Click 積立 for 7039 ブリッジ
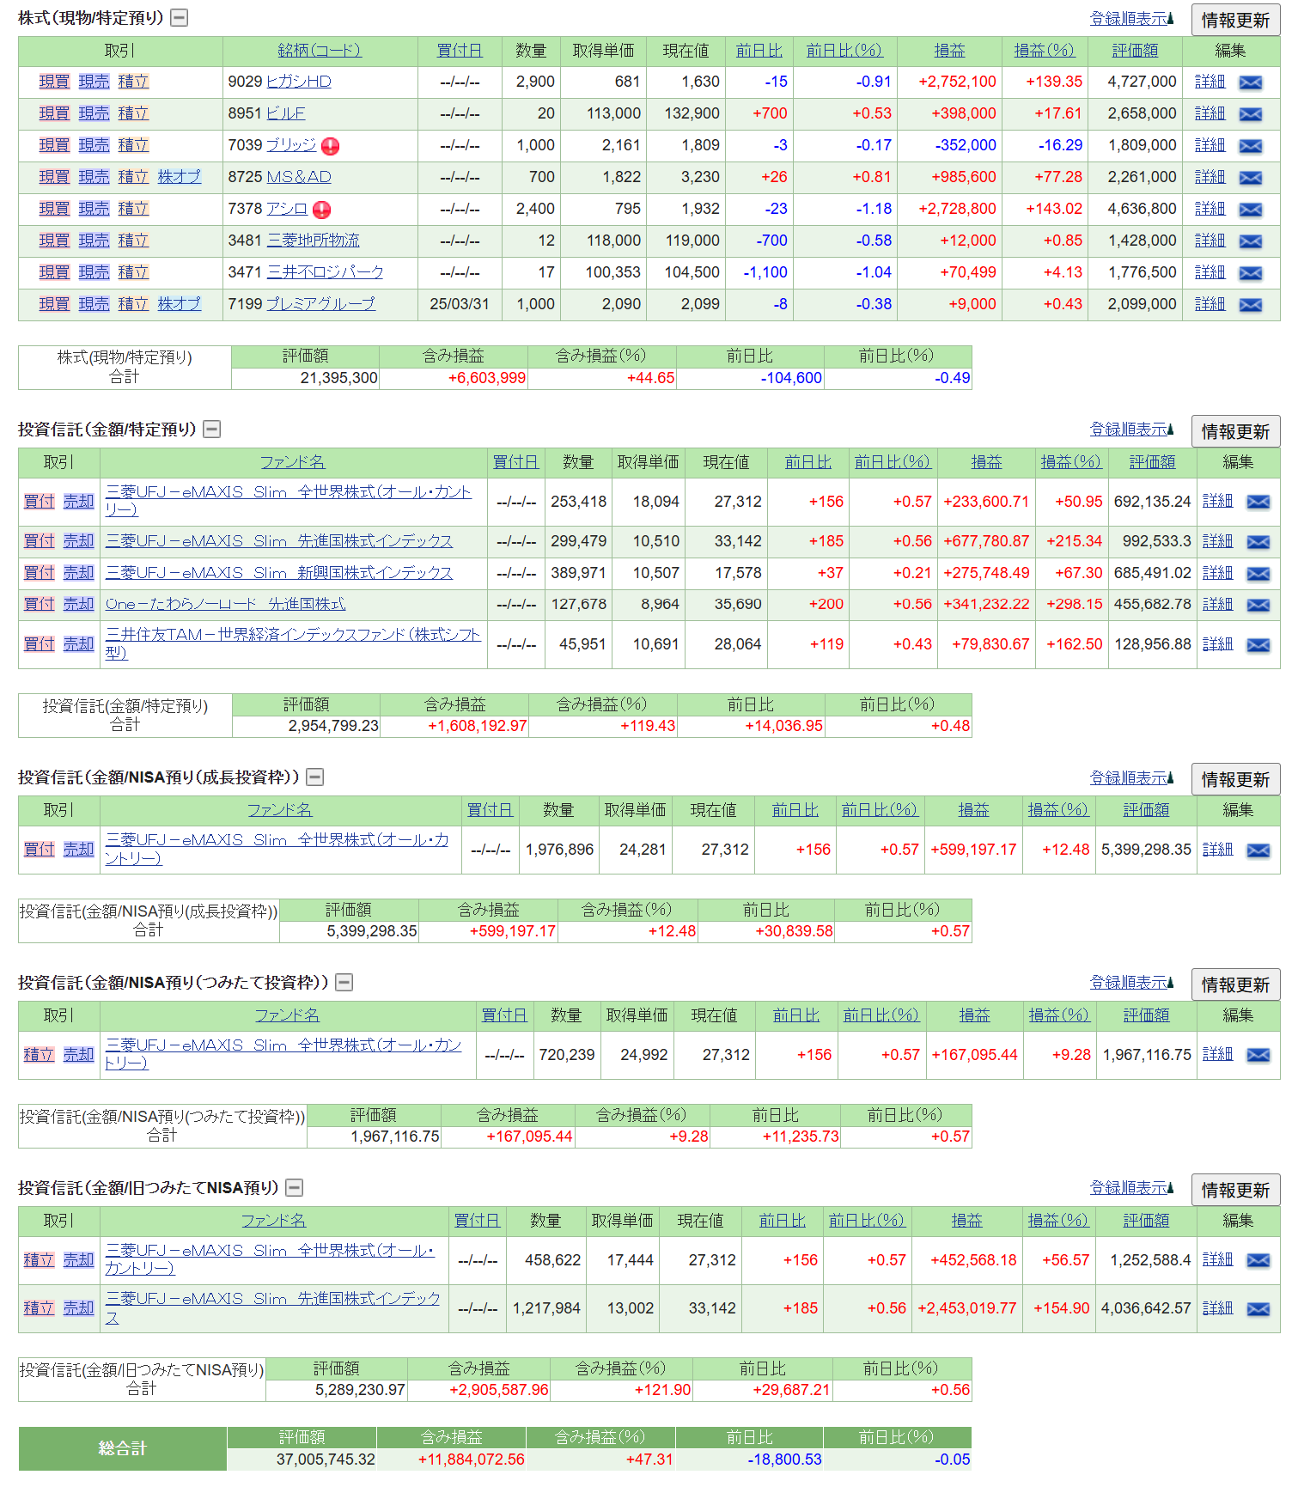This screenshot has height=1487, width=1298. point(133,145)
